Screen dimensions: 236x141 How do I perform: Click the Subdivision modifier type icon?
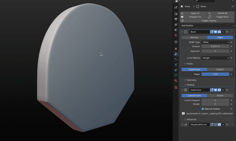point(186,90)
